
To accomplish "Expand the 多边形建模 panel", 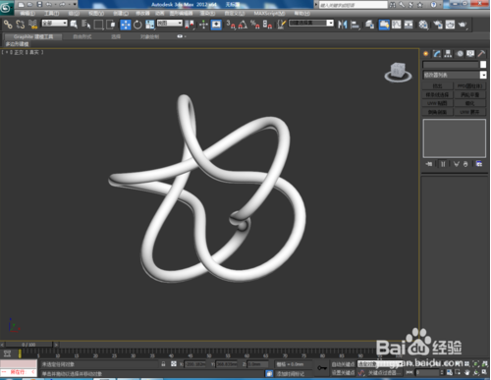I will coord(17,44).
